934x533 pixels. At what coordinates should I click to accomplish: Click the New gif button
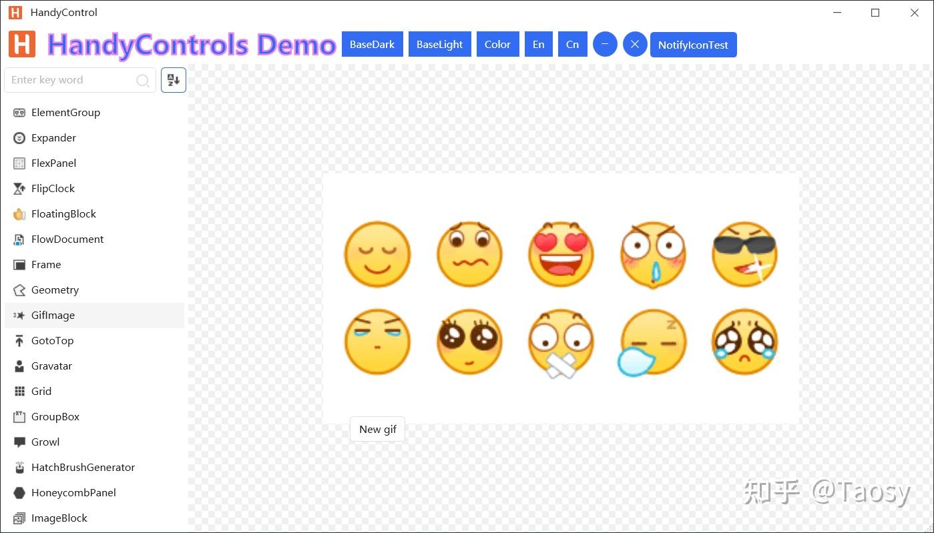378,430
